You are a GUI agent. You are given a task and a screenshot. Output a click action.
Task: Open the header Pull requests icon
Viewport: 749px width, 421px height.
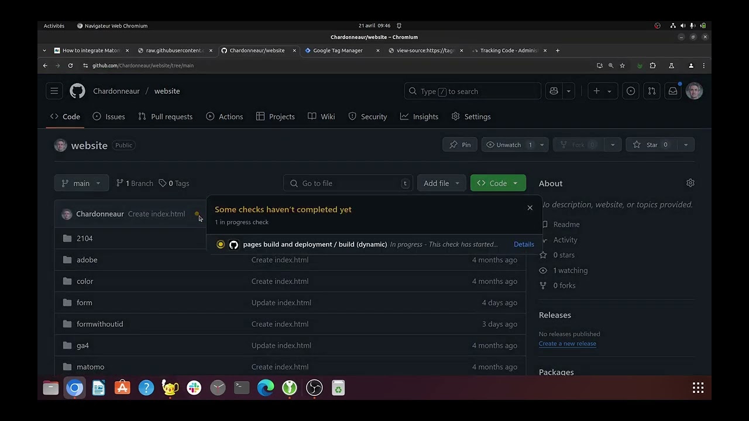(x=652, y=91)
